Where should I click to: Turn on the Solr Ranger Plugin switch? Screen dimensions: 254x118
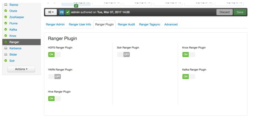click(123, 54)
